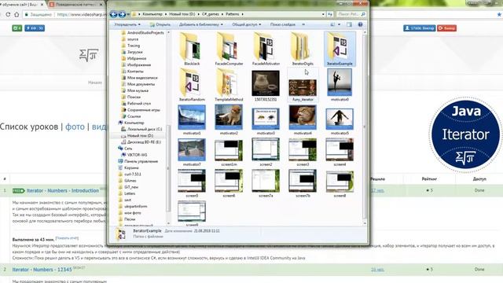Select the IteratorDigits folder
The width and height of the screenshot is (503, 283).
point(303,49)
